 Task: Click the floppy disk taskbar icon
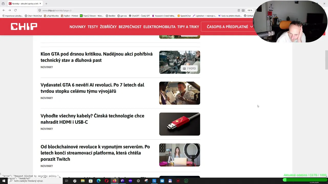click(170, 181)
